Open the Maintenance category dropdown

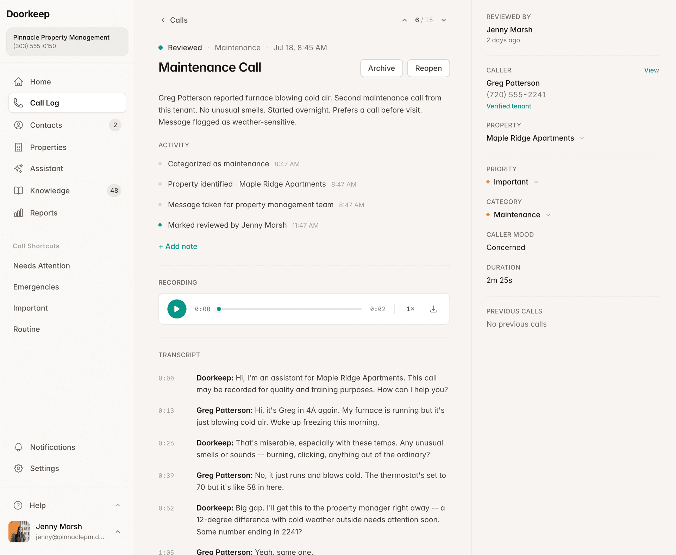pos(518,215)
